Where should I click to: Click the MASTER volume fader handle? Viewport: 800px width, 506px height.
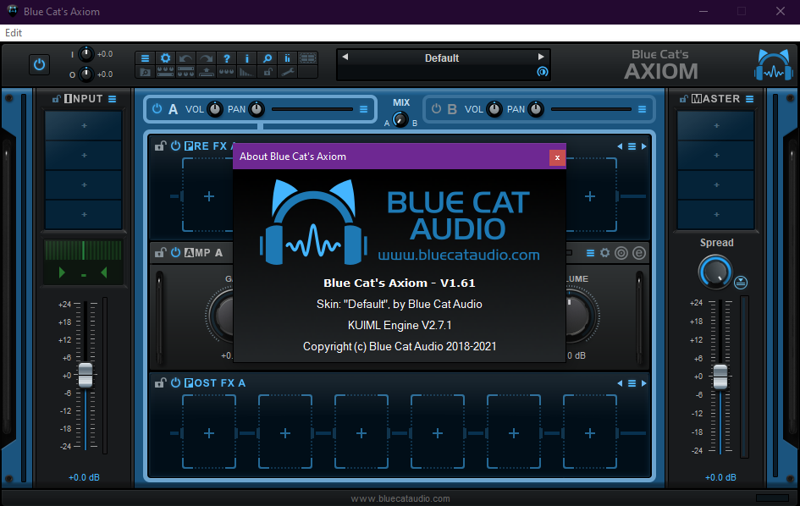tap(720, 377)
